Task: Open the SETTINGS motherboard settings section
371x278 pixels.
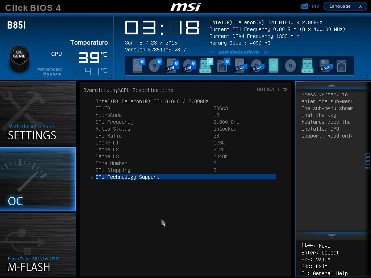Action: coord(38,113)
